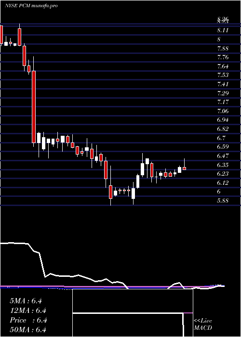Select the 7.29 price axis label

(223, 93)
